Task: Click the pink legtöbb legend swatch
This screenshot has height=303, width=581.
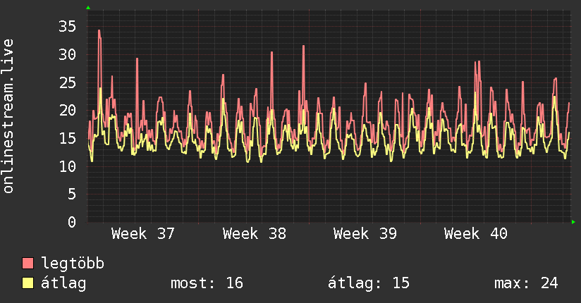Action: click(27, 263)
